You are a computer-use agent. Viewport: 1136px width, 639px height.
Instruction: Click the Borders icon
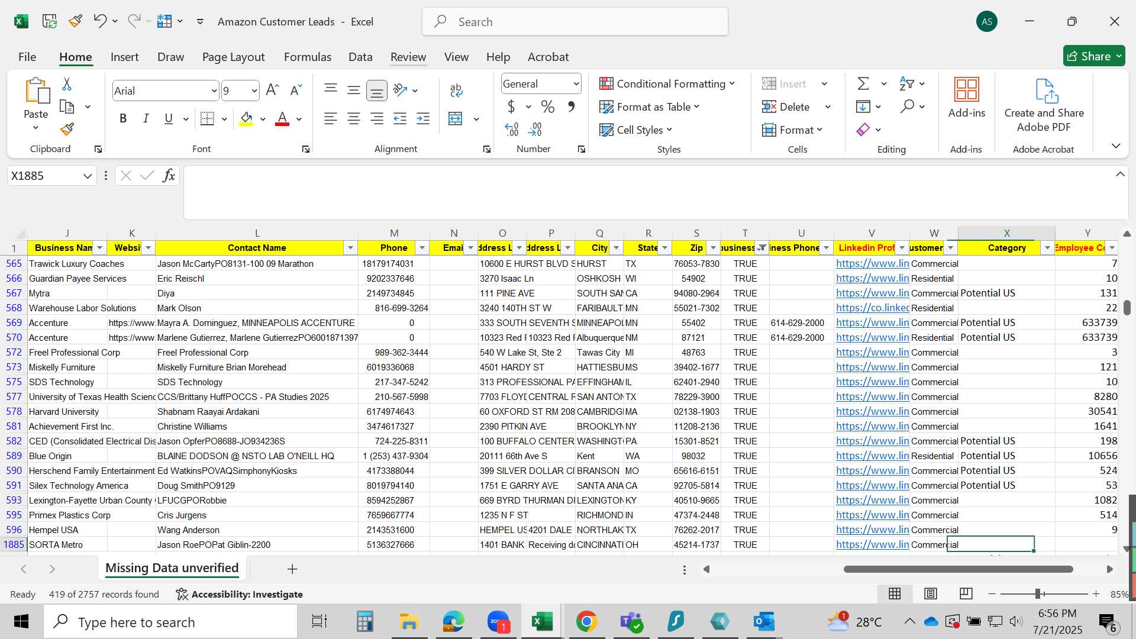coord(207,118)
